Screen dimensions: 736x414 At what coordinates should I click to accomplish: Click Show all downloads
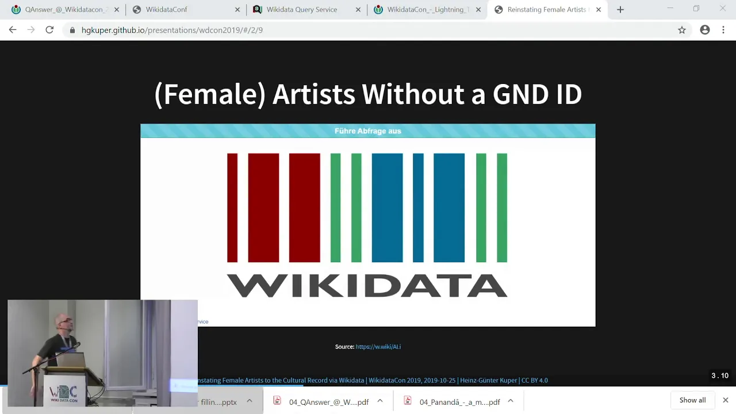(x=692, y=400)
